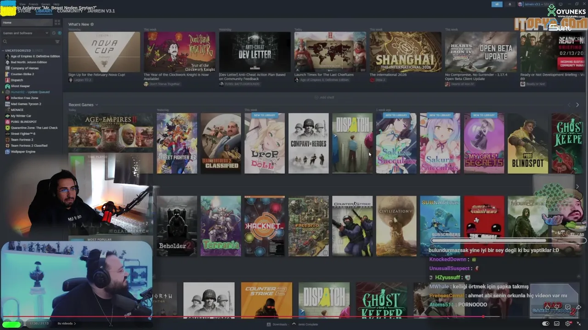Viewport: 588px width, 330px height.
Task: Toggle the ready-to-play filter icon in the sidebar
Action: (59, 33)
